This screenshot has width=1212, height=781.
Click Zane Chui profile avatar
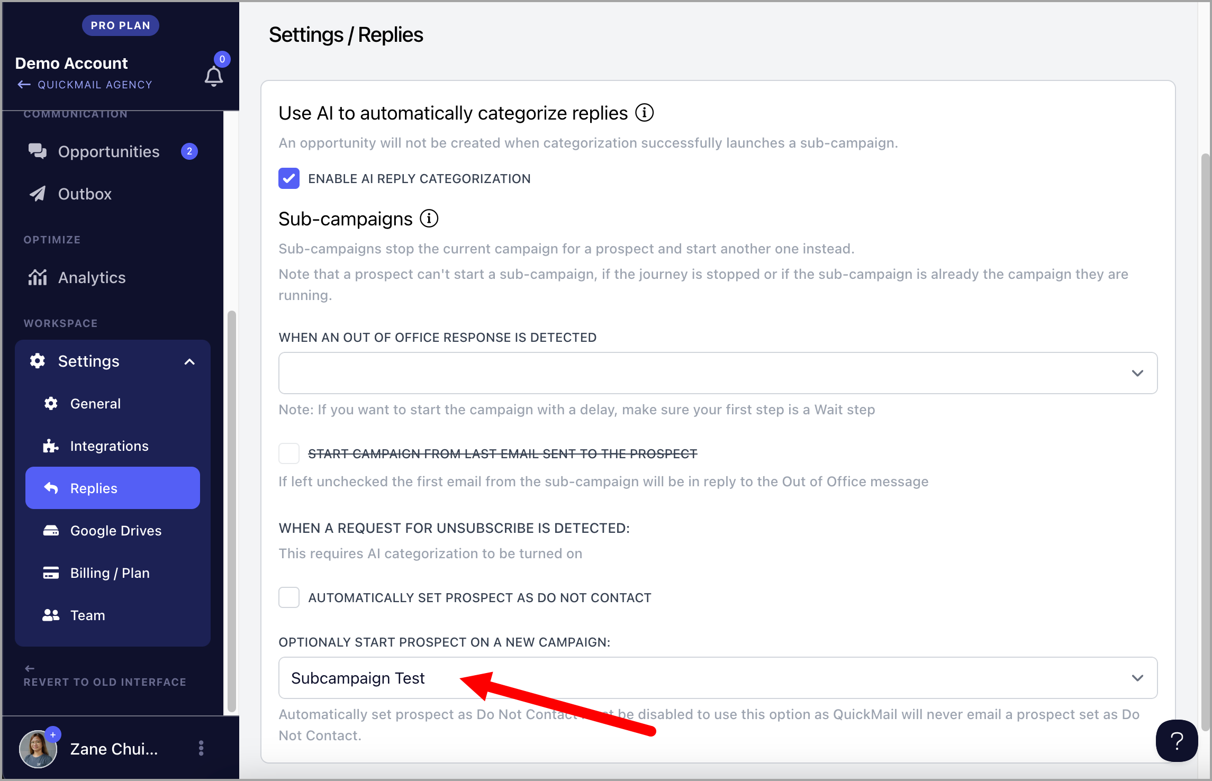click(38, 749)
